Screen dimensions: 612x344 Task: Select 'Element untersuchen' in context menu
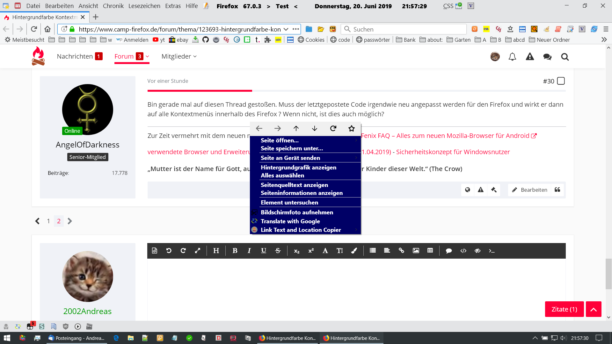click(289, 203)
